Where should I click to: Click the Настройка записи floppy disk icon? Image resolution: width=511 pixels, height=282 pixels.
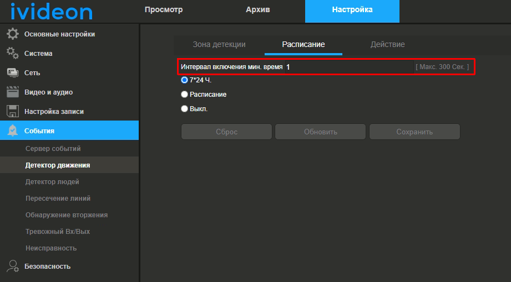(x=13, y=111)
